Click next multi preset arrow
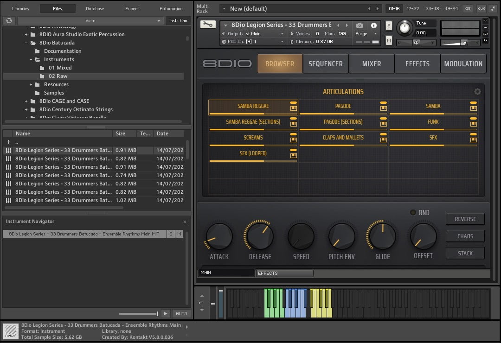The width and height of the screenshot is (501, 343). pyautogui.click(x=377, y=9)
